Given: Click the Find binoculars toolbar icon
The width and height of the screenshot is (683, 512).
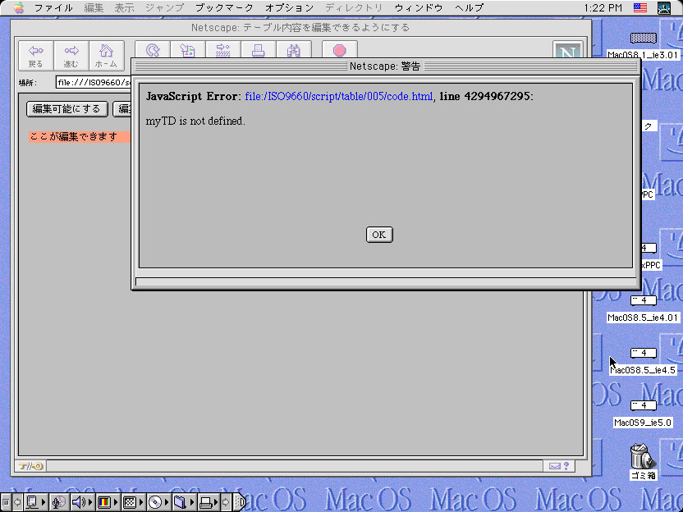Looking at the screenshot, I should tap(294, 49).
